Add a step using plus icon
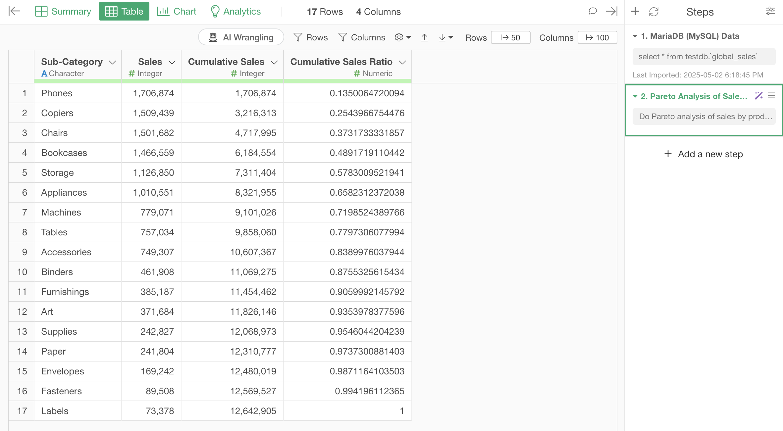 635,12
